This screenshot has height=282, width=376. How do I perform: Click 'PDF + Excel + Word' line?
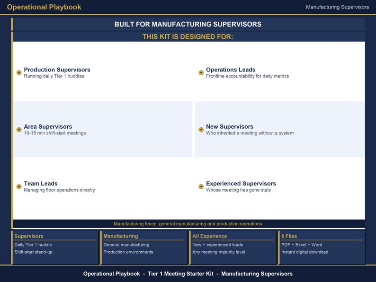(302, 245)
